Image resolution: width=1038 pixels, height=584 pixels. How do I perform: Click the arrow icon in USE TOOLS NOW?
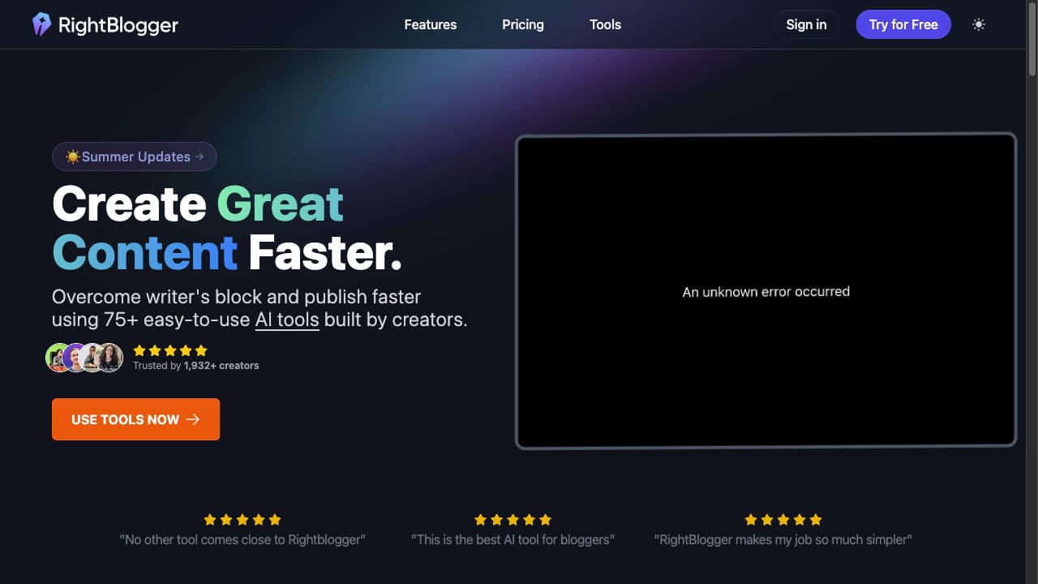[193, 419]
